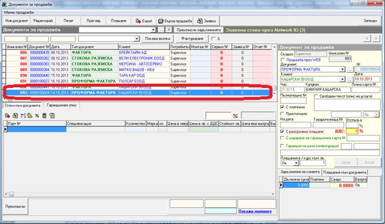Image resolution: width=385 pixels, height=224 pixels.
Task: Click the Купувач field ЕМИЛИЯ КАЦАРСКА
Action: [x=328, y=90]
